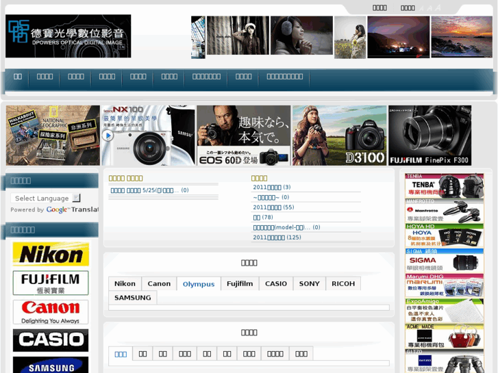Select the SONY brand tab
This screenshot has width=498, height=373.
point(310,283)
